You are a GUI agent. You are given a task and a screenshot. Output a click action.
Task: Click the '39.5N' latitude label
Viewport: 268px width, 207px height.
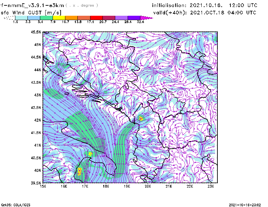click(36, 183)
